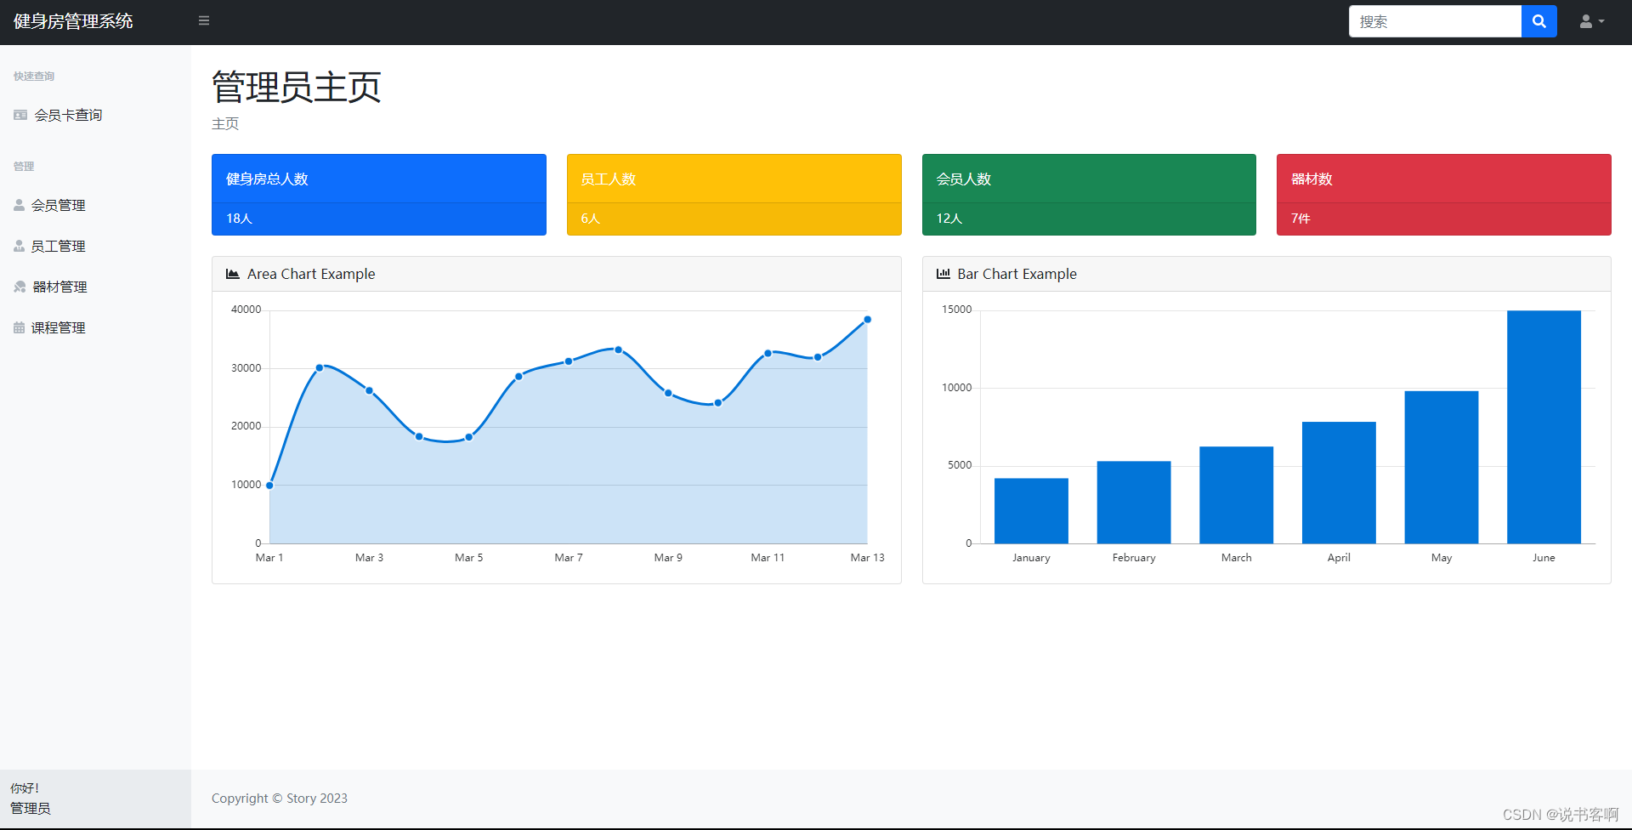
Task: Open 器材管理 in the sidebar
Action: tap(59, 287)
